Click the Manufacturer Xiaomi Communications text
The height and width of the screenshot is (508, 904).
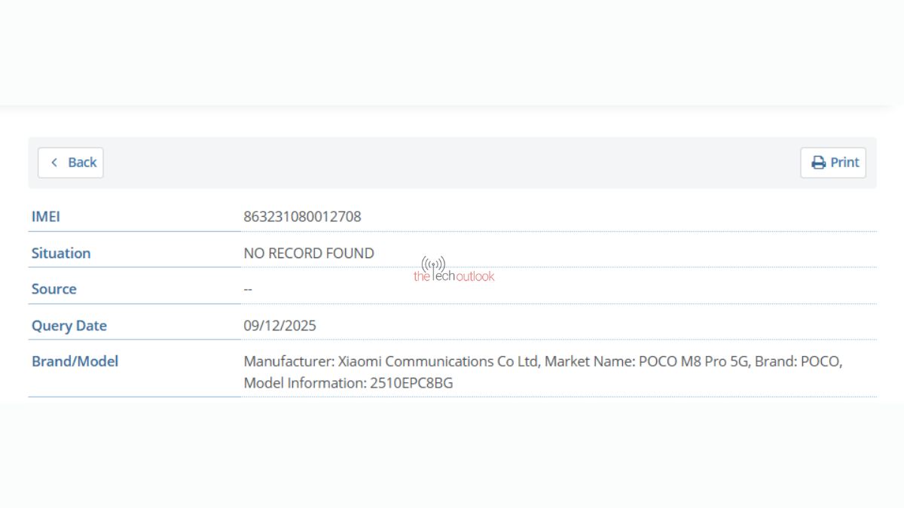pyautogui.click(x=390, y=361)
